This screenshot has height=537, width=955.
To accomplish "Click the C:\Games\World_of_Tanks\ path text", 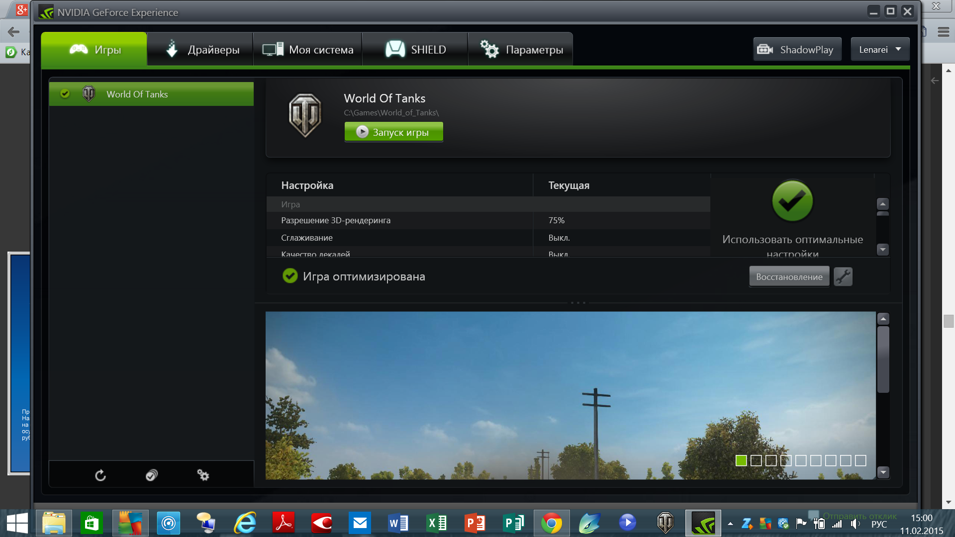I will [391, 113].
